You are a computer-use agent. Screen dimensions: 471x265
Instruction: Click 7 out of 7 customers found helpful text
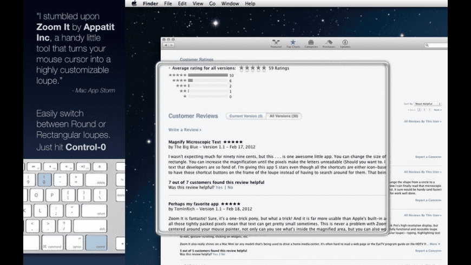(x=216, y=182)
